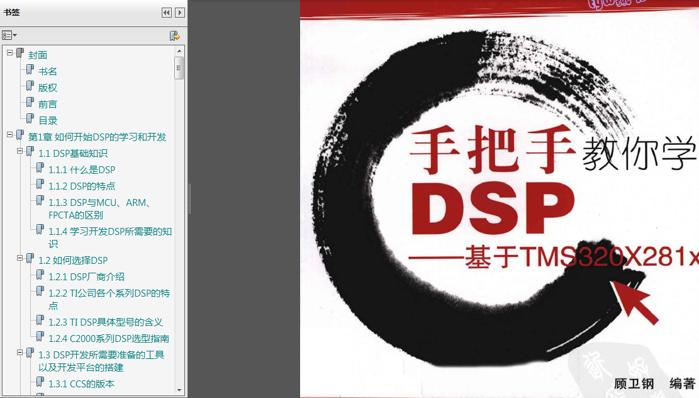Click the bookmark panel scrollbar thumb

click(x=180, y=68)
